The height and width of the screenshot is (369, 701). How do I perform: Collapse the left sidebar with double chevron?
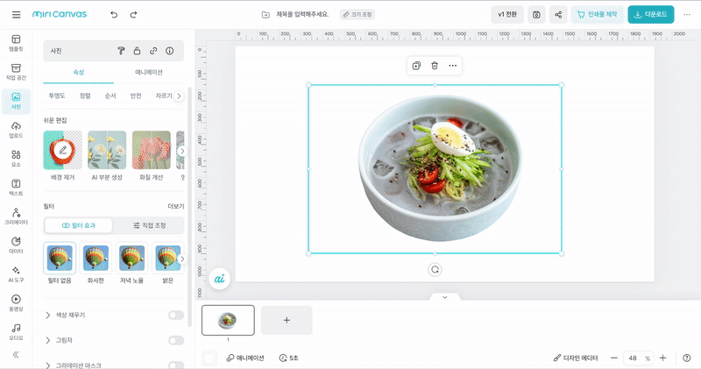coord(16,354)
